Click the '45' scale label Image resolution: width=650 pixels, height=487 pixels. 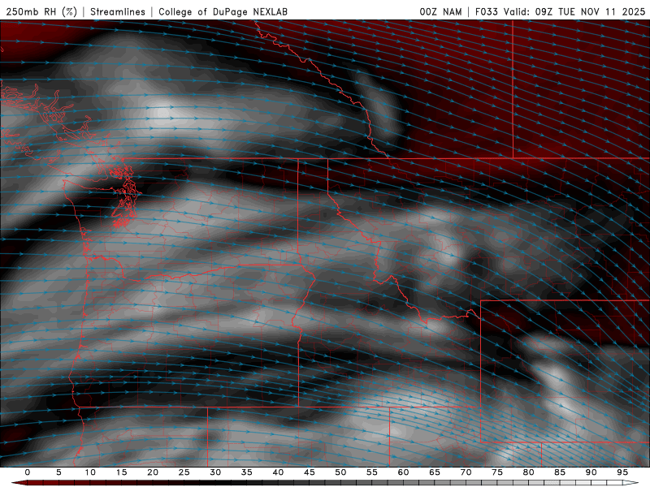pyautogui.click(x=310, y=472)
